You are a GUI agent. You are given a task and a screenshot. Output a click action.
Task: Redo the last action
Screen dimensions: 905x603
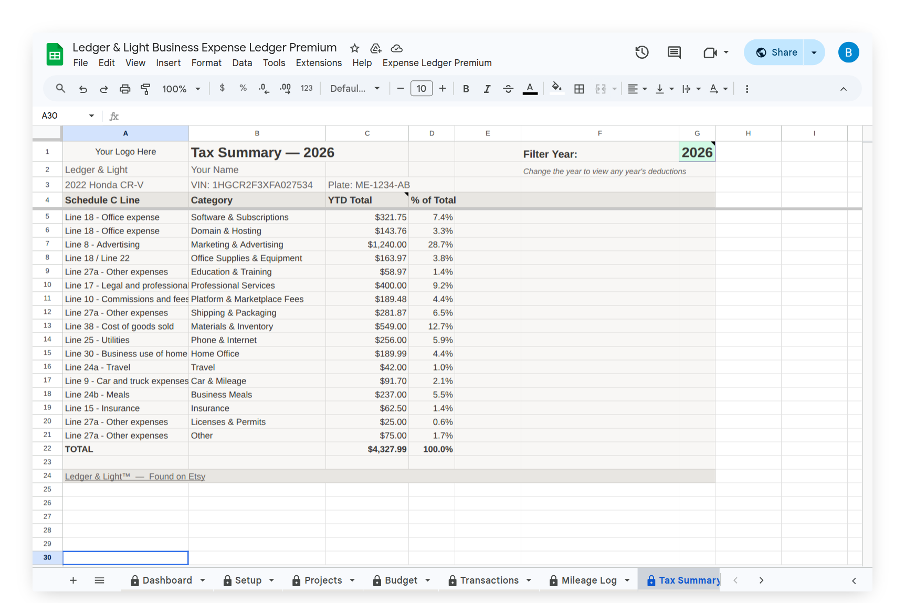click(104, 89)
